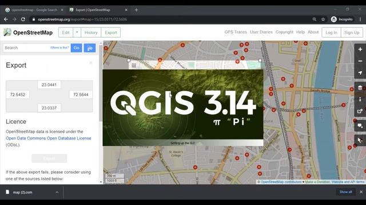The height and width of the screenshot is (205, 366).
Task: Go forward in browser history
Action: (14, 19)
